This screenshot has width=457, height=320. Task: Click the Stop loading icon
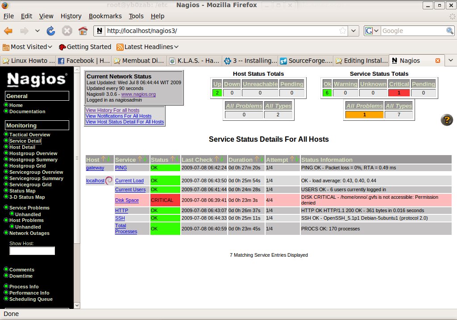click(67, 31)
